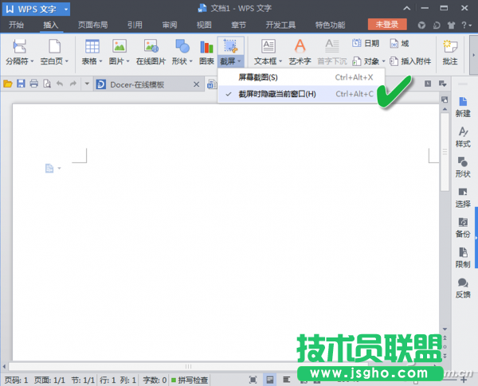The height and width of the screenshot is (386, 478).
Task: Open print preview from quick toolbar
Action: [x=47, y=84]
